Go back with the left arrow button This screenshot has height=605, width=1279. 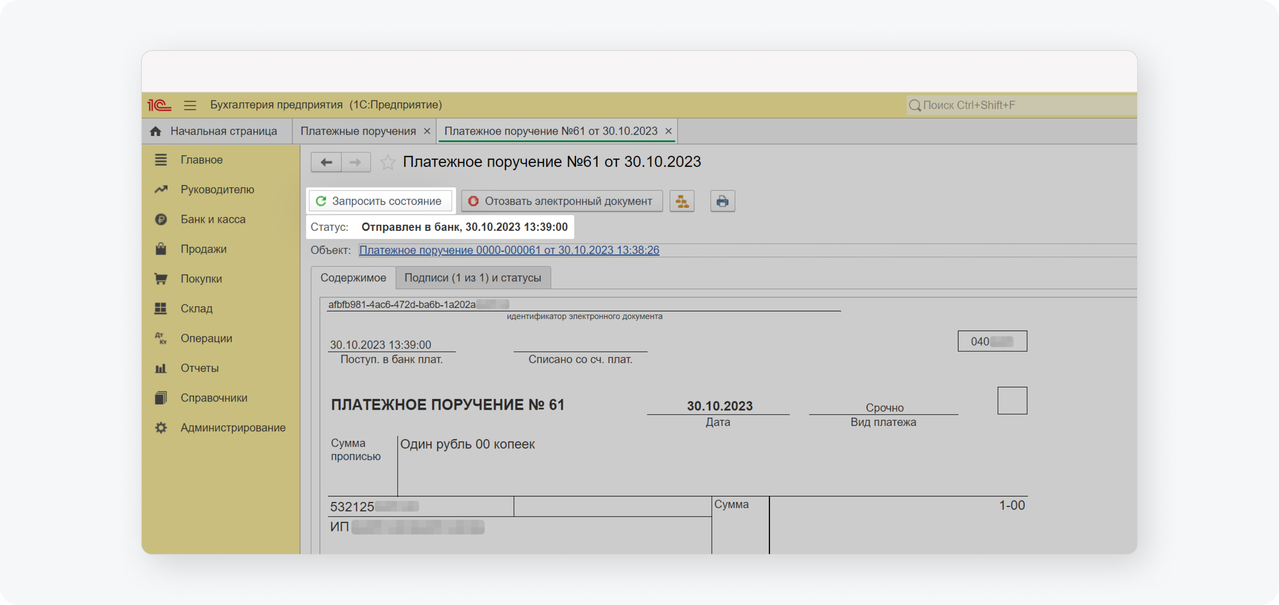click(x=326, y=162)
